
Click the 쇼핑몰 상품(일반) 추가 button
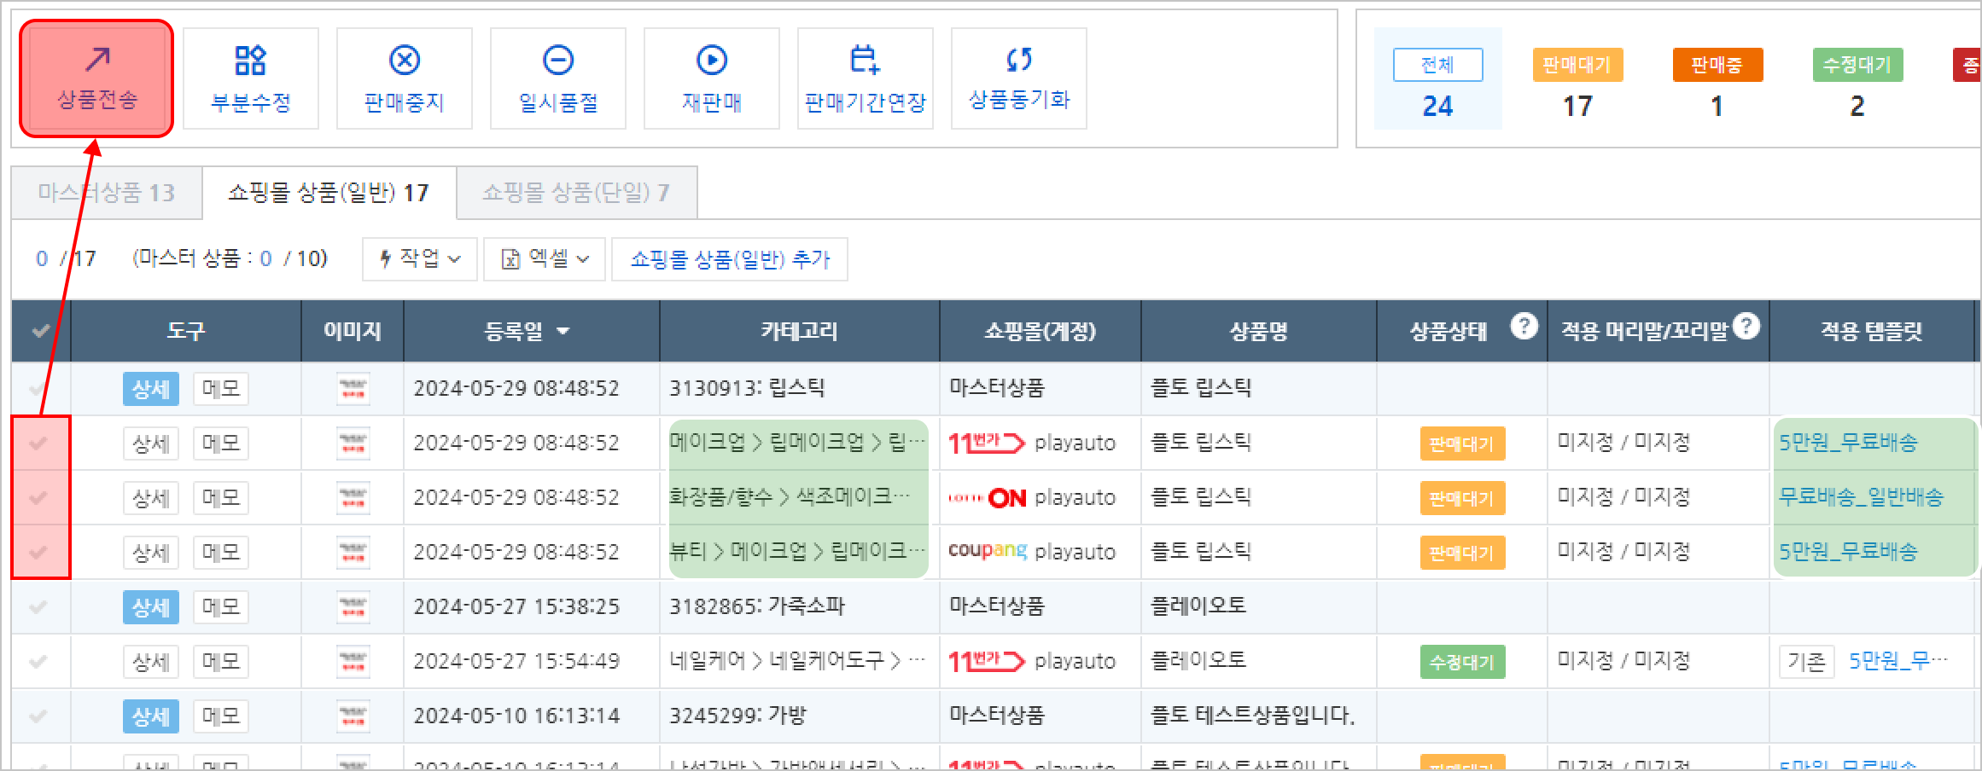pyautogui.click(x=730, y=259)
